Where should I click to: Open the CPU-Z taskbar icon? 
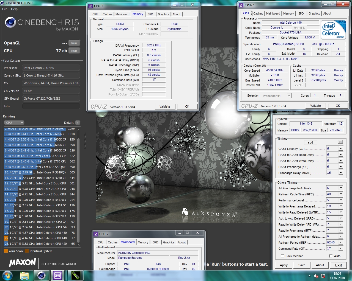57,276
